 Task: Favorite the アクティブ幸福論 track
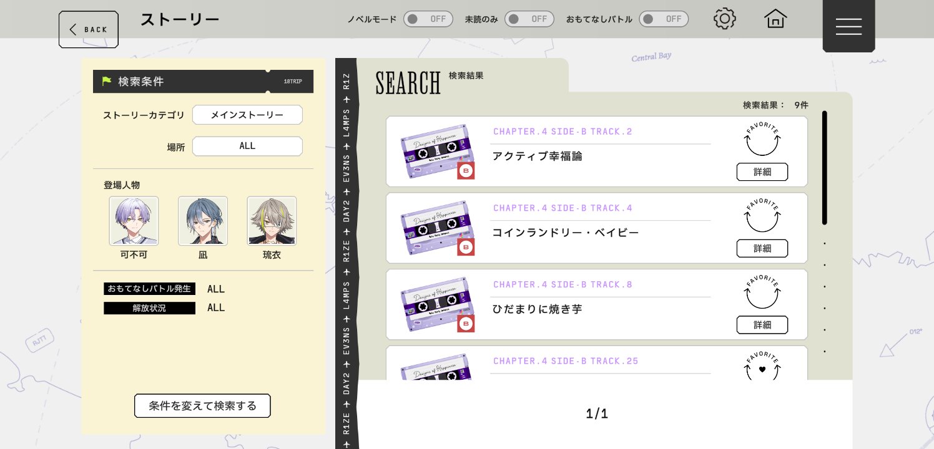point(762,140)
